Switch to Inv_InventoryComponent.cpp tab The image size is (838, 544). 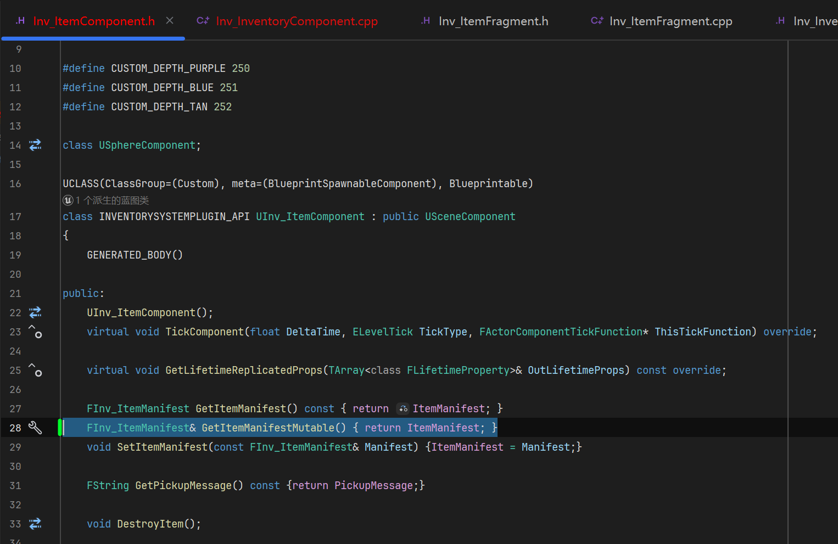click(x=297, y=21)
